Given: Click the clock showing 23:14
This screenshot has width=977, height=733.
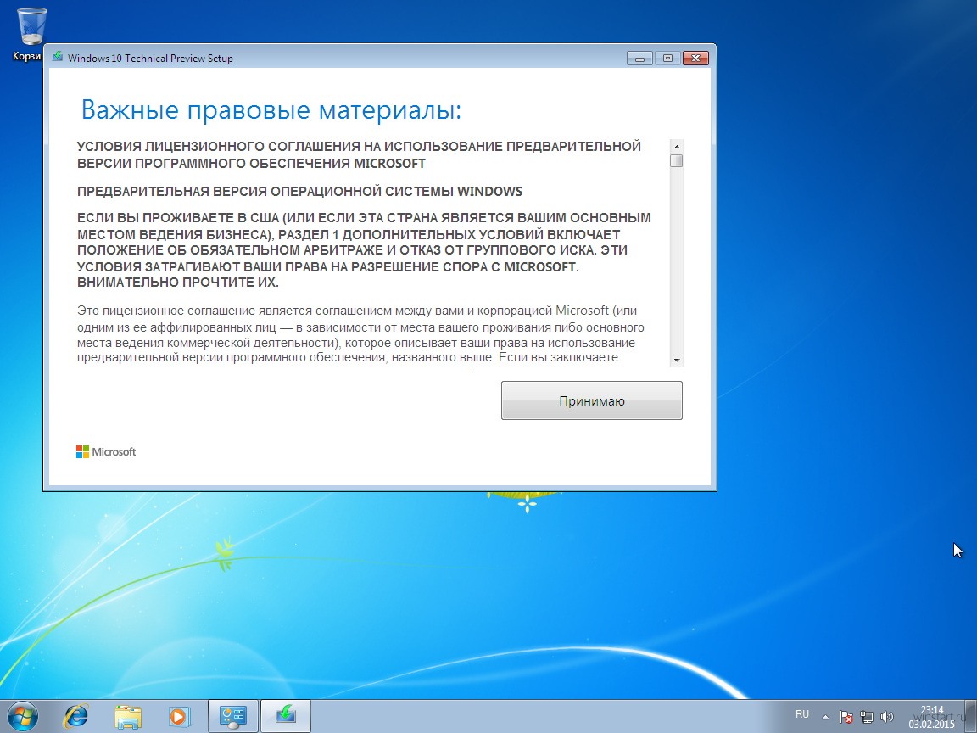Looking at the screenshot, I should click(931, 717).
